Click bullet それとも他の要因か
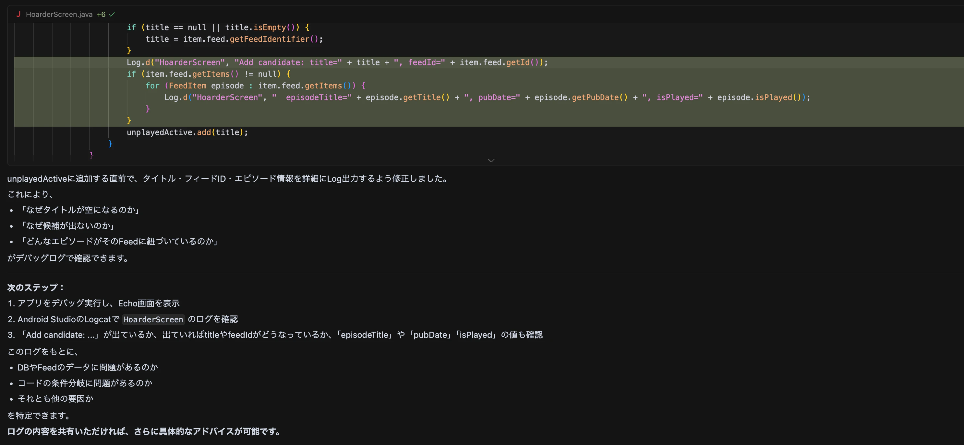 tap(55, 399)
